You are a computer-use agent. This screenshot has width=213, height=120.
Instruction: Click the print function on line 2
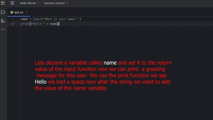25,24
